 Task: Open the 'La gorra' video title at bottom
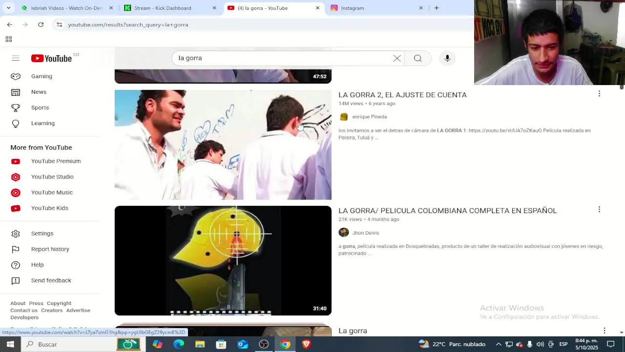click(x=353, y=331)
